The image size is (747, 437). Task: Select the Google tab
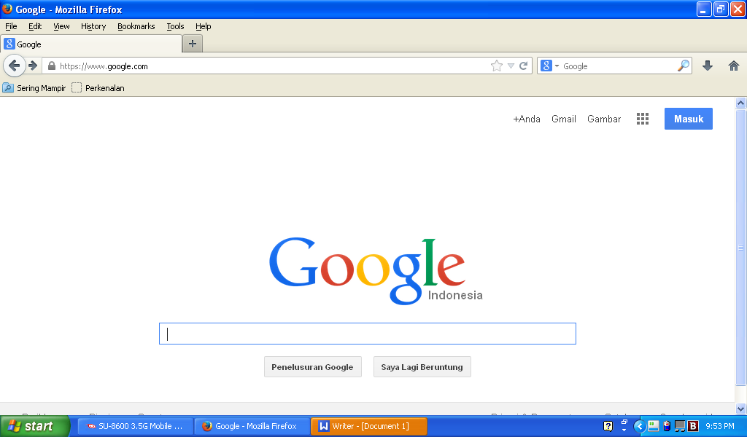[91, 44]
